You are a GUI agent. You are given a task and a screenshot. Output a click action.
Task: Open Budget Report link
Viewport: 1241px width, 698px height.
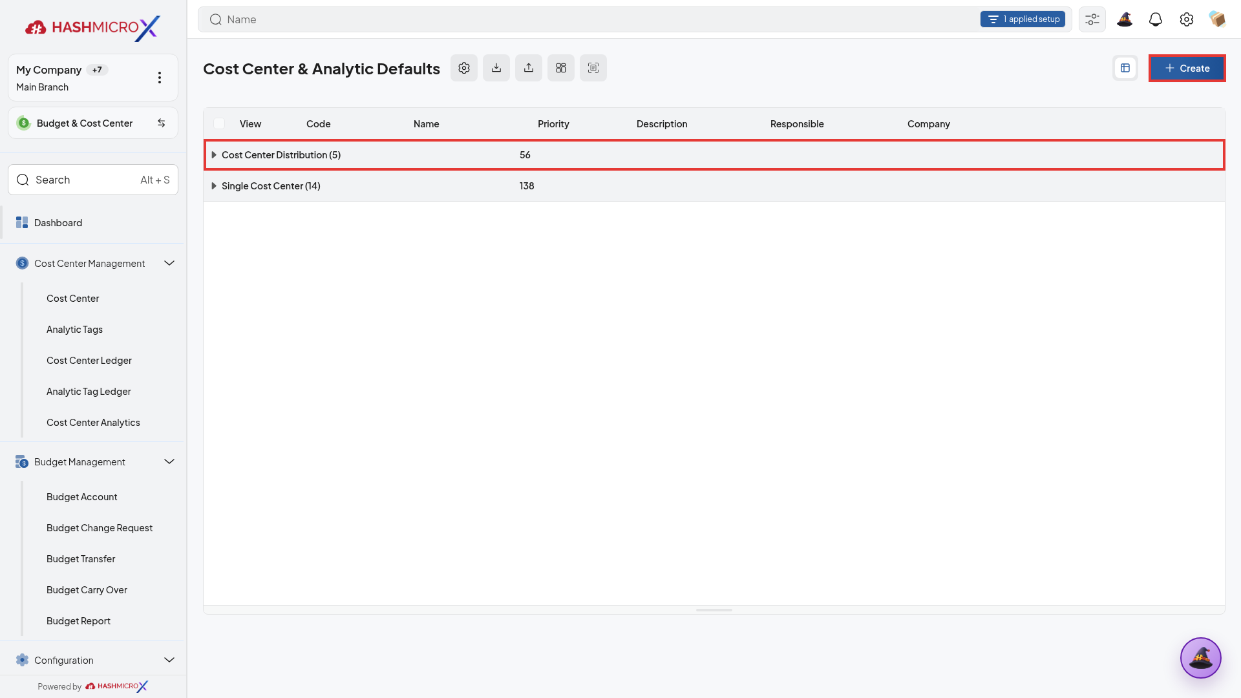(78, 621)
